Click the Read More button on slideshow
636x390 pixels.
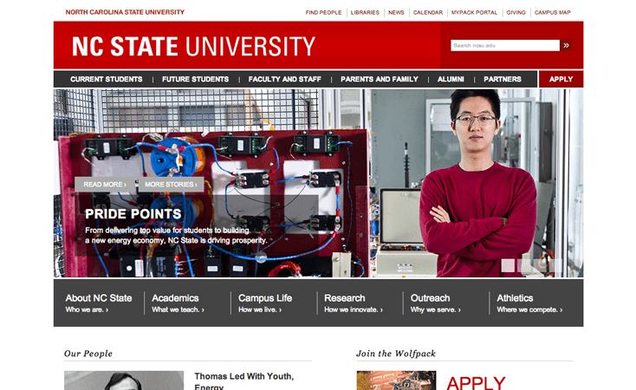105,185
